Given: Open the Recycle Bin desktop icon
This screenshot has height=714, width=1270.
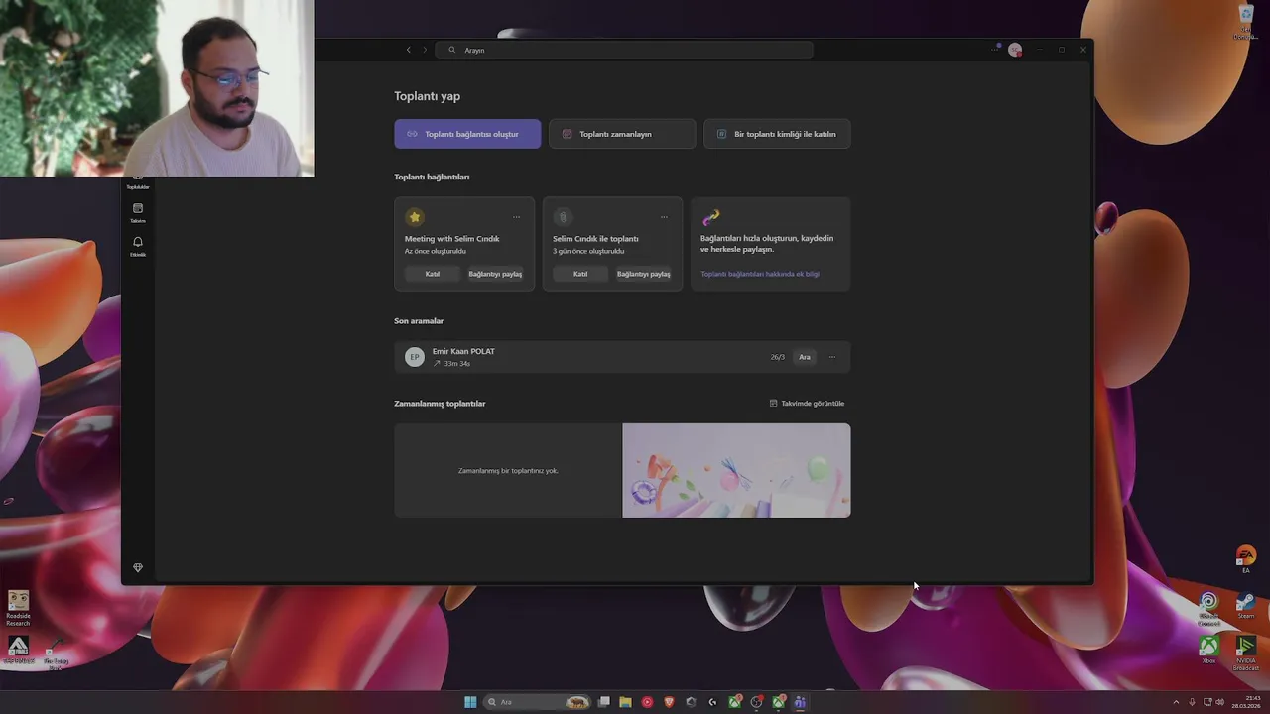Looking at the screenshot, I should click(x=1246, y=22).
